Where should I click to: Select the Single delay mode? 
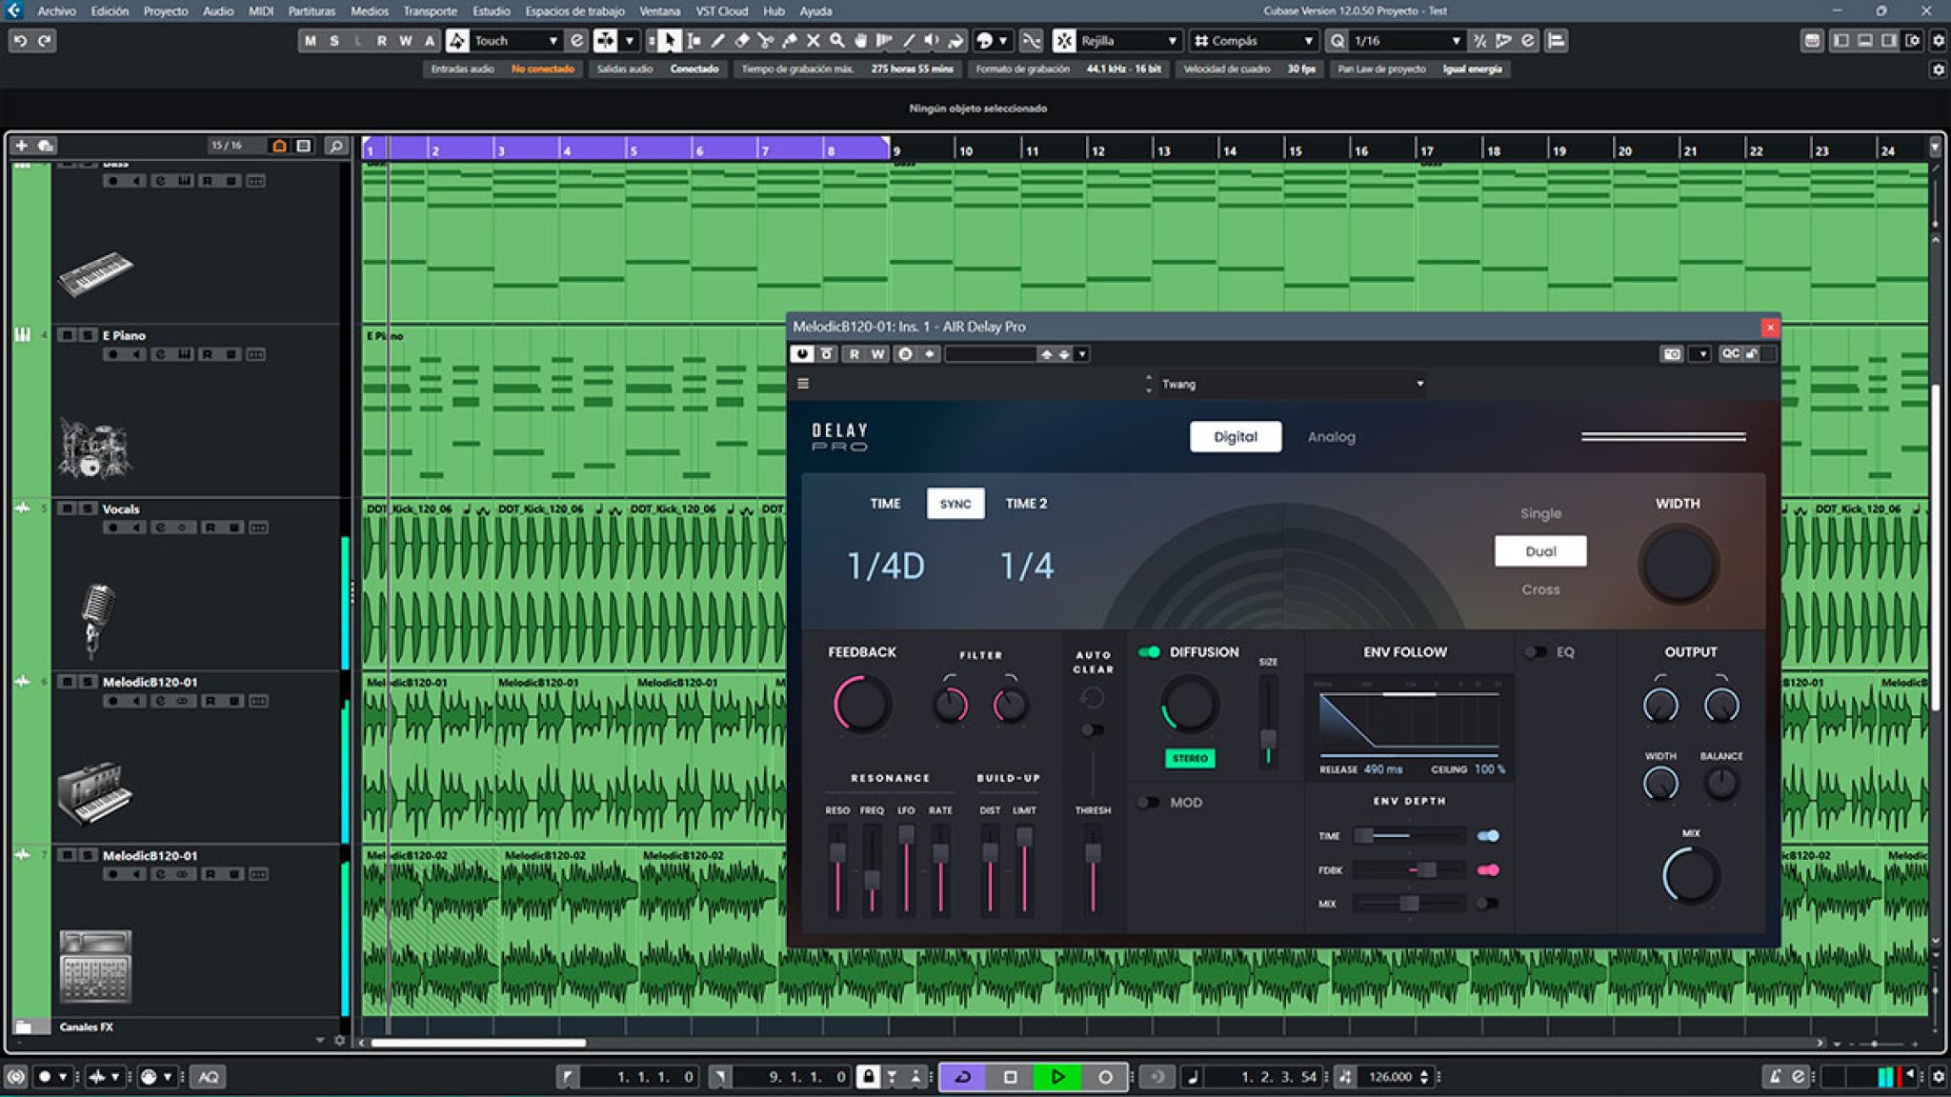(1540, 513)
